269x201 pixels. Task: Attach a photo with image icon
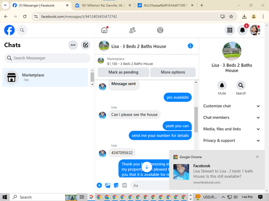tap(108, 185)
